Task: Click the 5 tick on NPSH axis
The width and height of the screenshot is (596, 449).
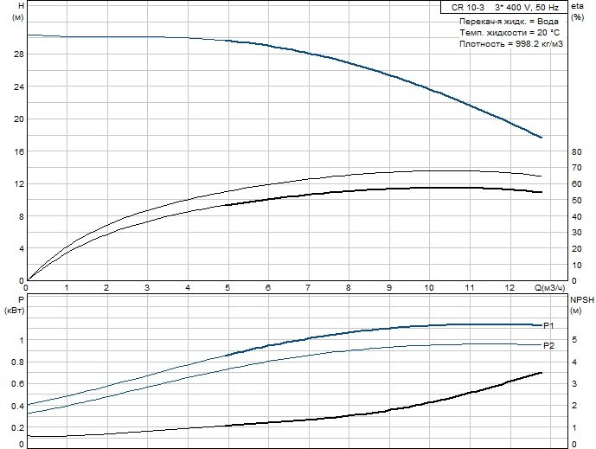Action: point(574,340)
